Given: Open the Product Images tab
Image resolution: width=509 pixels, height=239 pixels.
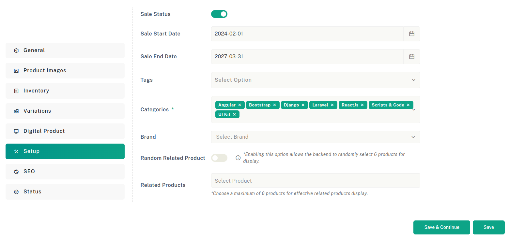Looking at the screenshot, I should [65, 71].
